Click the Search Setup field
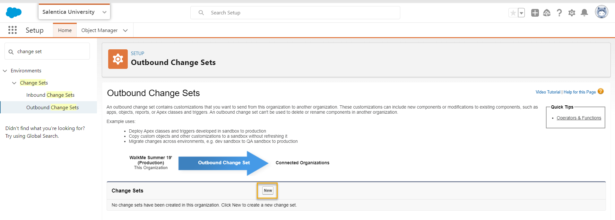615x220 pixels. coord(295,13)
